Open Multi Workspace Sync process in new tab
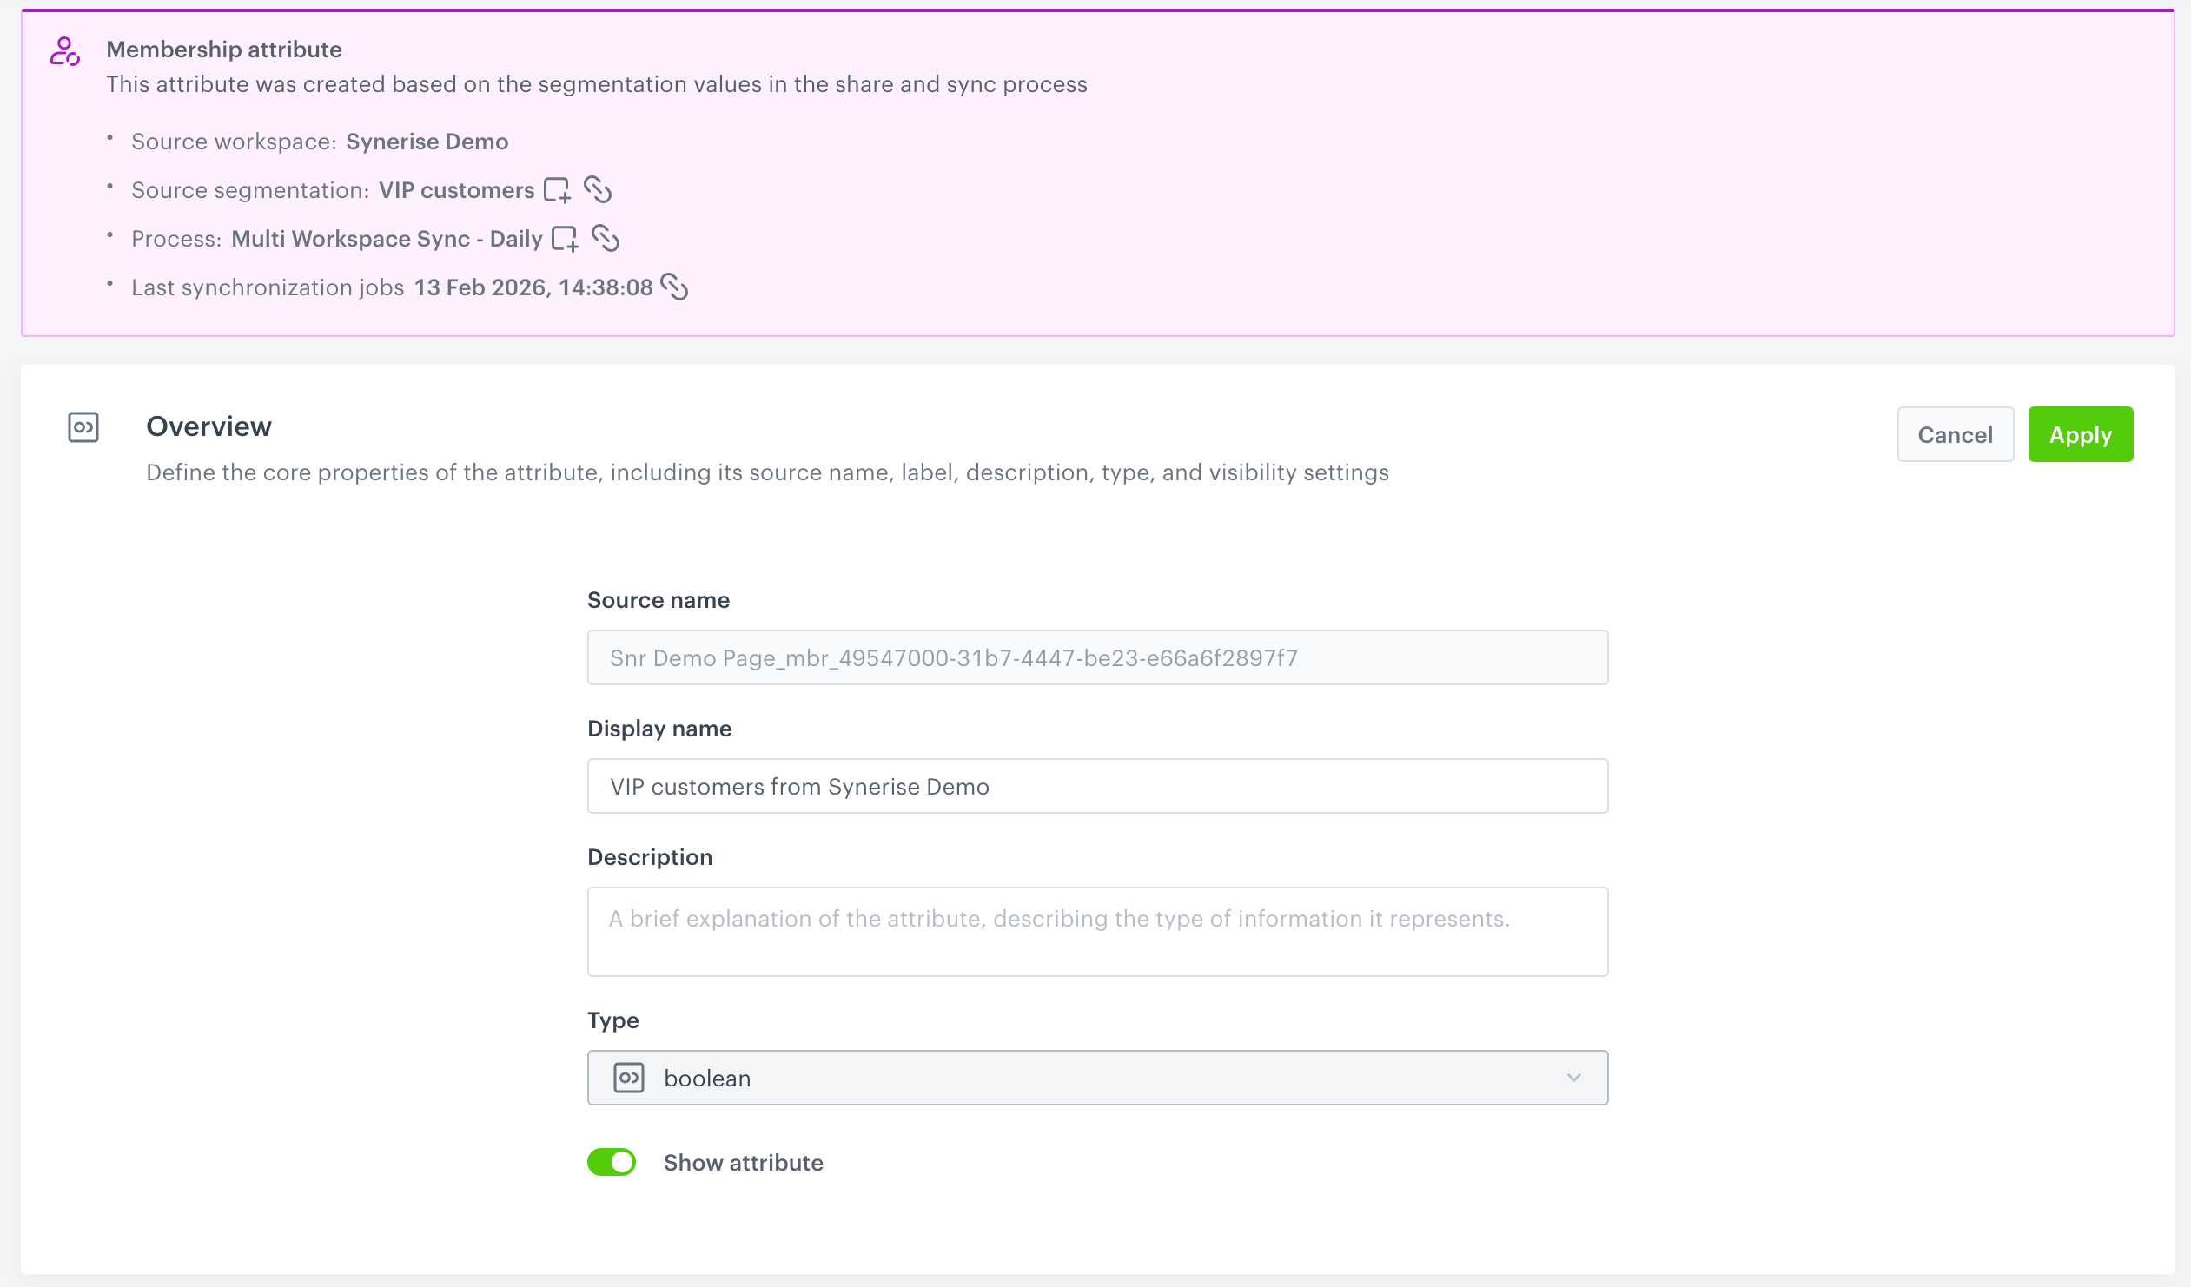Viewport: 2191px width, 1287px height. tap(566, 238)
